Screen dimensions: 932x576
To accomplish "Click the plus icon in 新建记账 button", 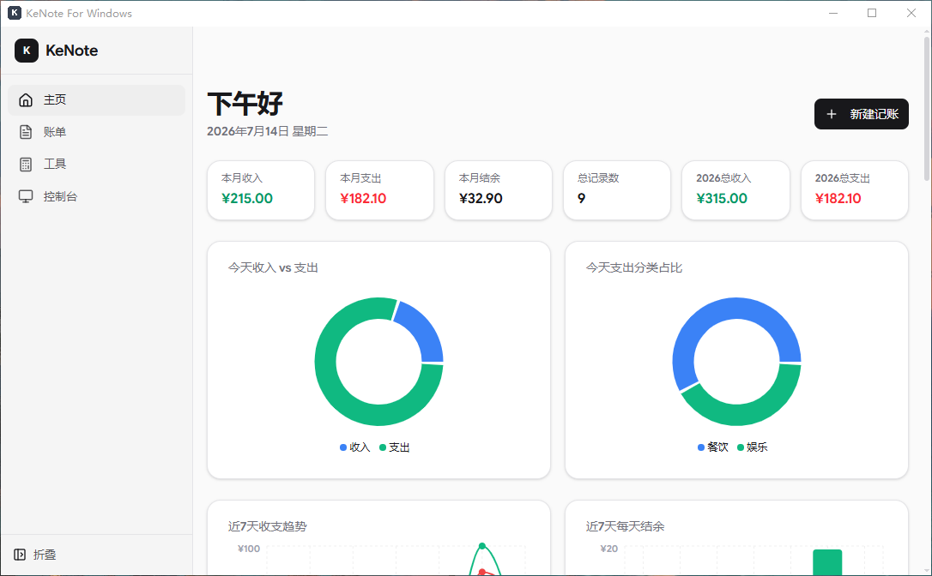I will click(x=832, y=114).
